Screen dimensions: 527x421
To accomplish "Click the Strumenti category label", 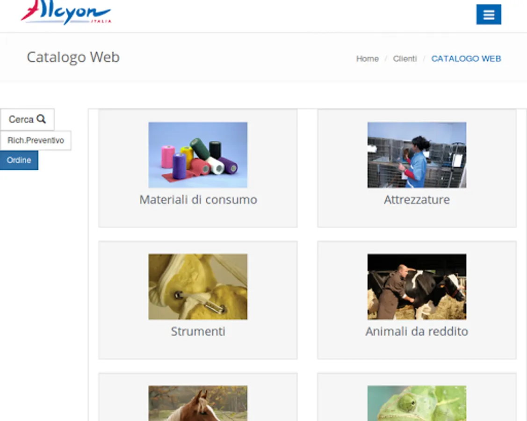I will [x=198, y=332].
